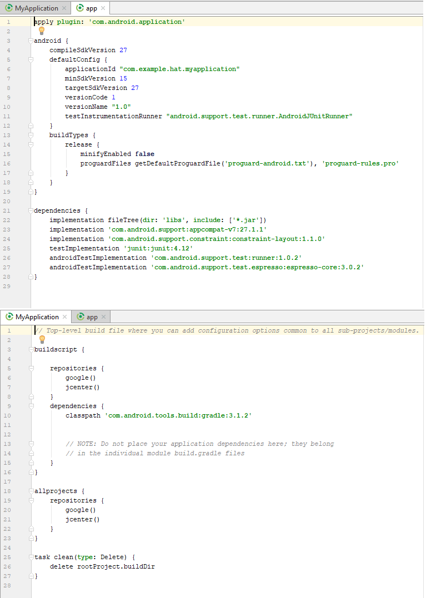Screen dimensions: 426x598
Task: Click compileSdkVersion 27 line
Action: click(x=88, y=50)
